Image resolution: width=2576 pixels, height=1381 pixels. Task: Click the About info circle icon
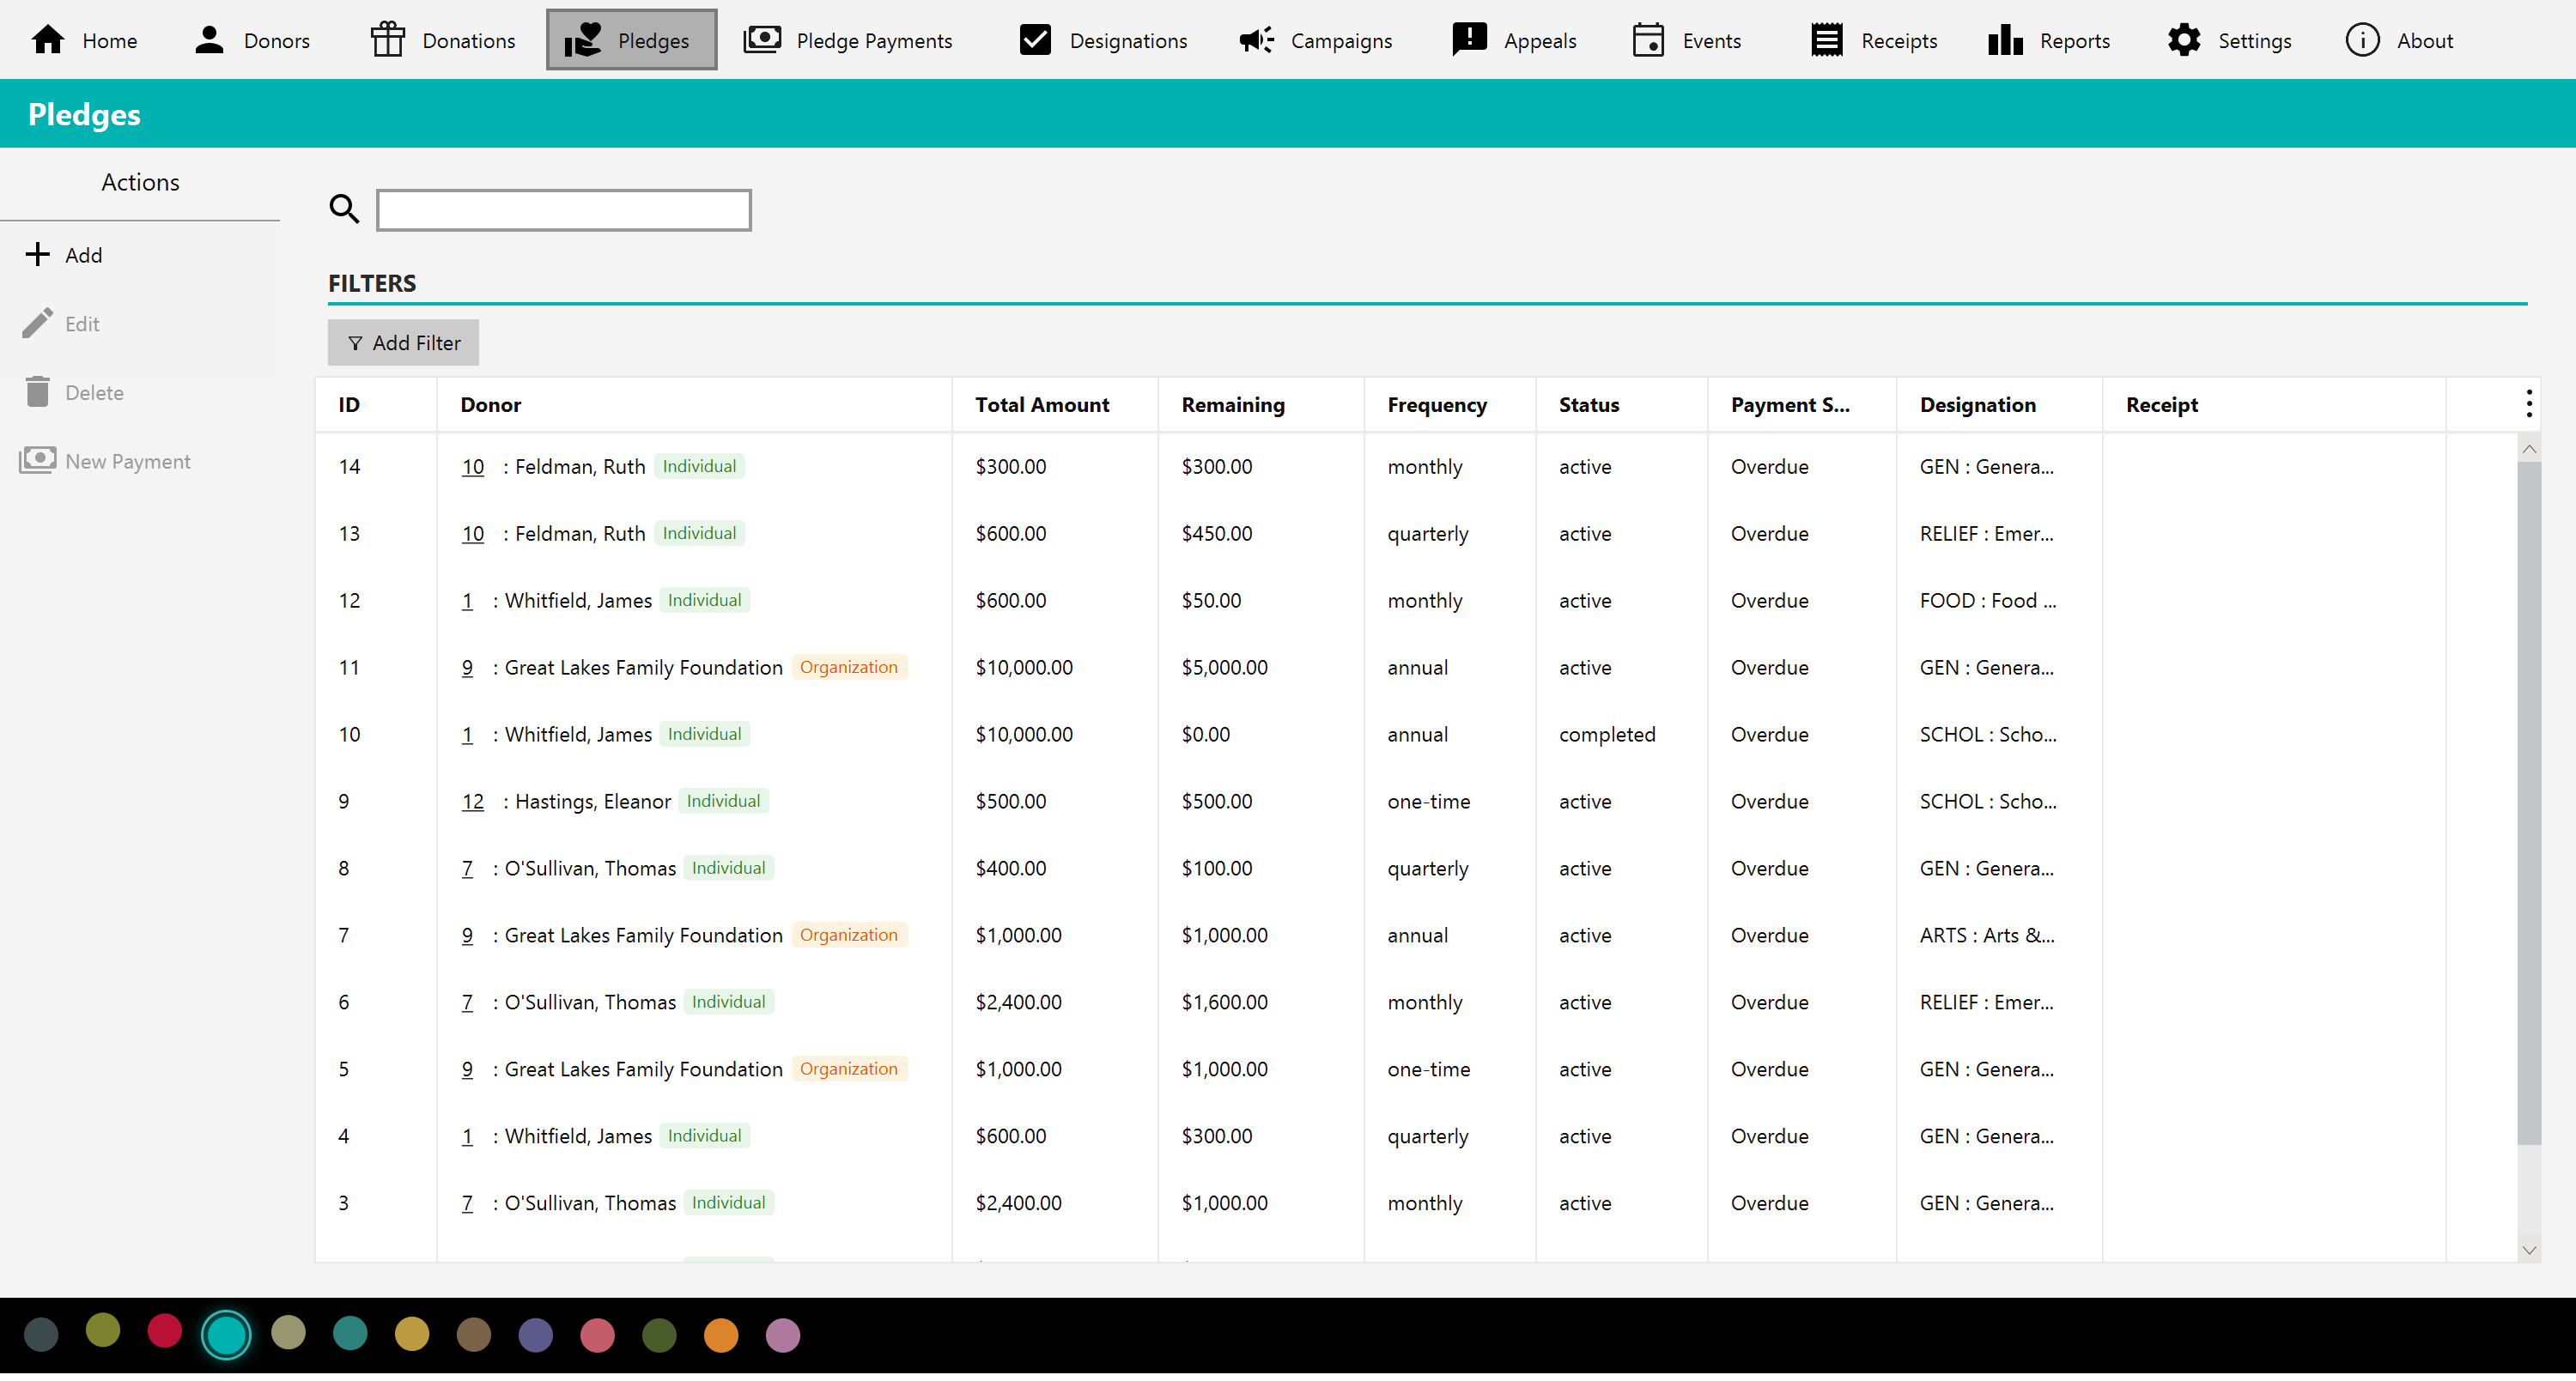coord(2362,40)
